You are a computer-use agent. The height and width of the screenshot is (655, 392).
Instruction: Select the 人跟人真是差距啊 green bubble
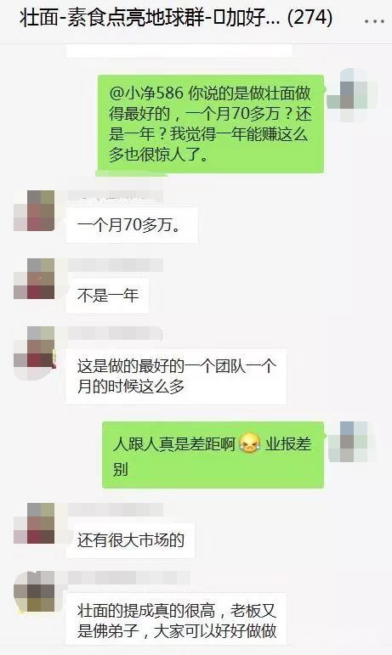click(x=213, y=455)
